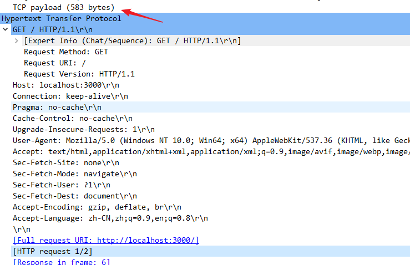This screenshot has width=410, height=265.
Task: Collapse the GET / HTTP/1.1 tree node
Action: coord(6,29)
